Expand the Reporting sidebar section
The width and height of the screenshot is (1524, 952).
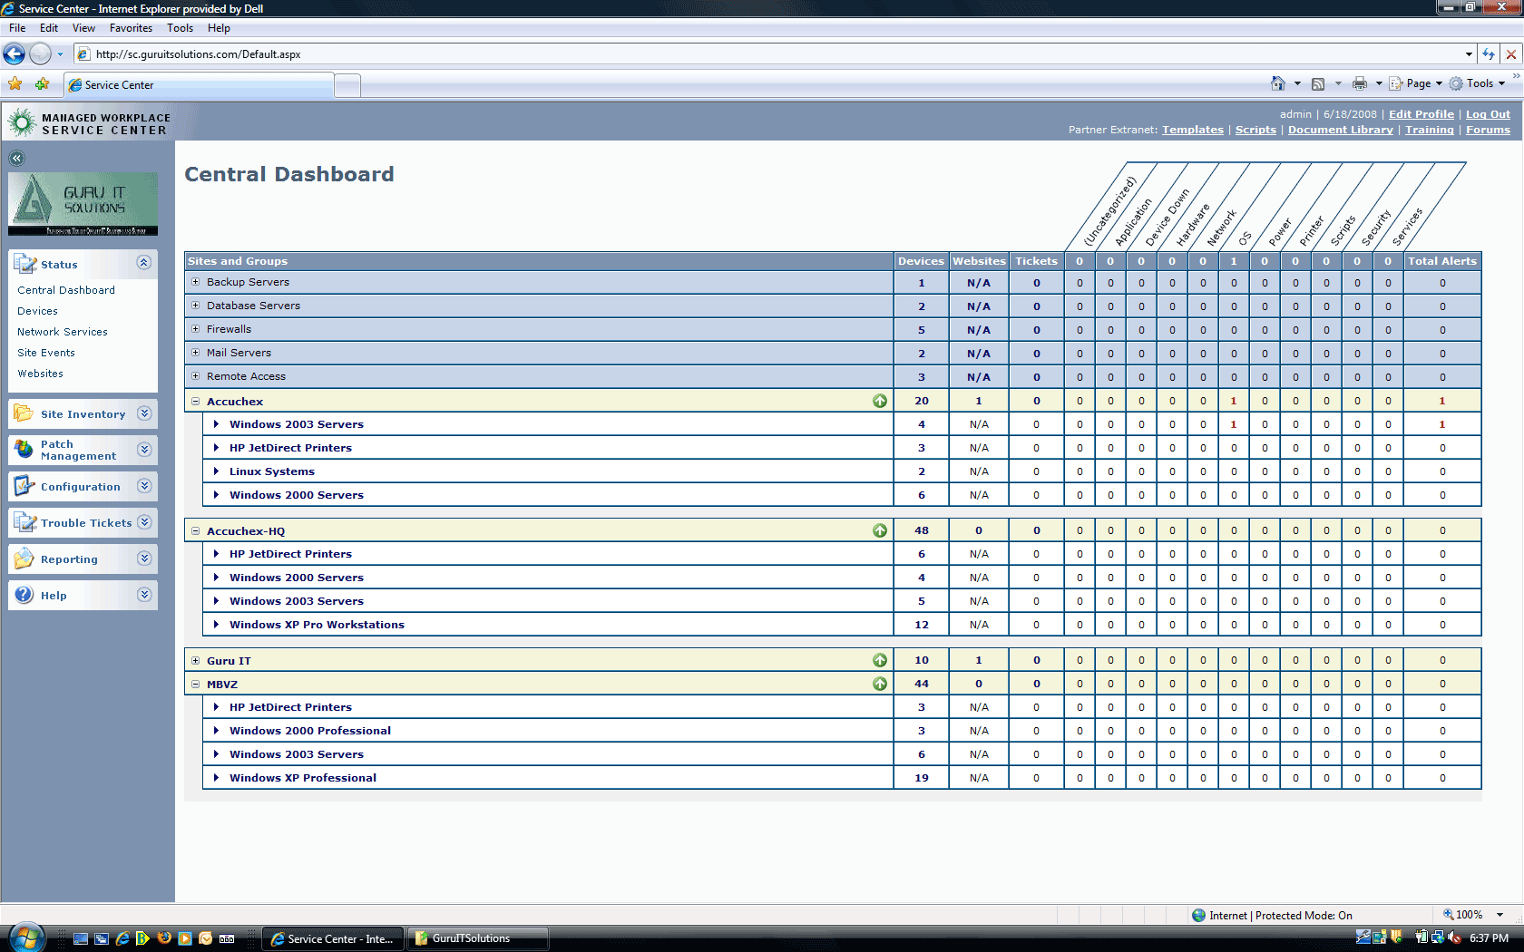click(x=143, y=559)
